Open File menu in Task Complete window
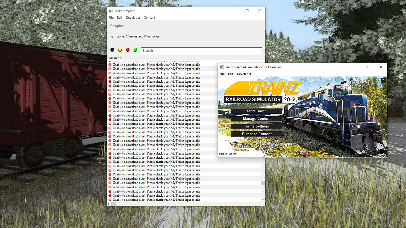Image resolution: width=406 pixels, height=228 pixels. tap(111, 18)
